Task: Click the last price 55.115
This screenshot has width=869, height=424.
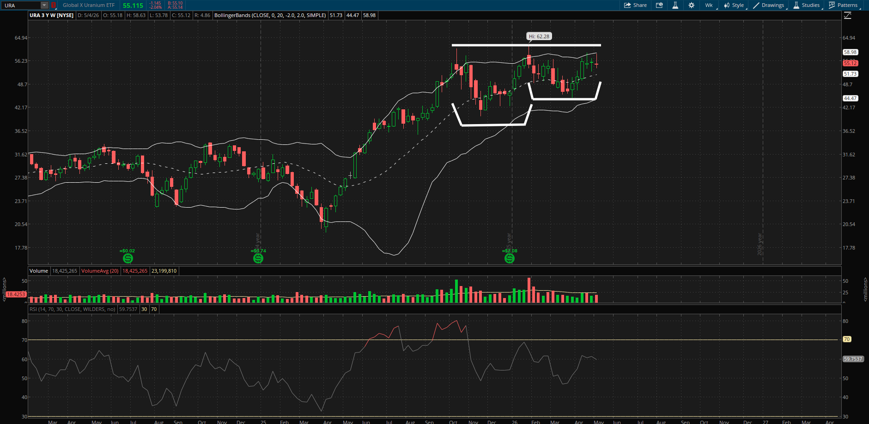Action: click(x=133, y=6)
